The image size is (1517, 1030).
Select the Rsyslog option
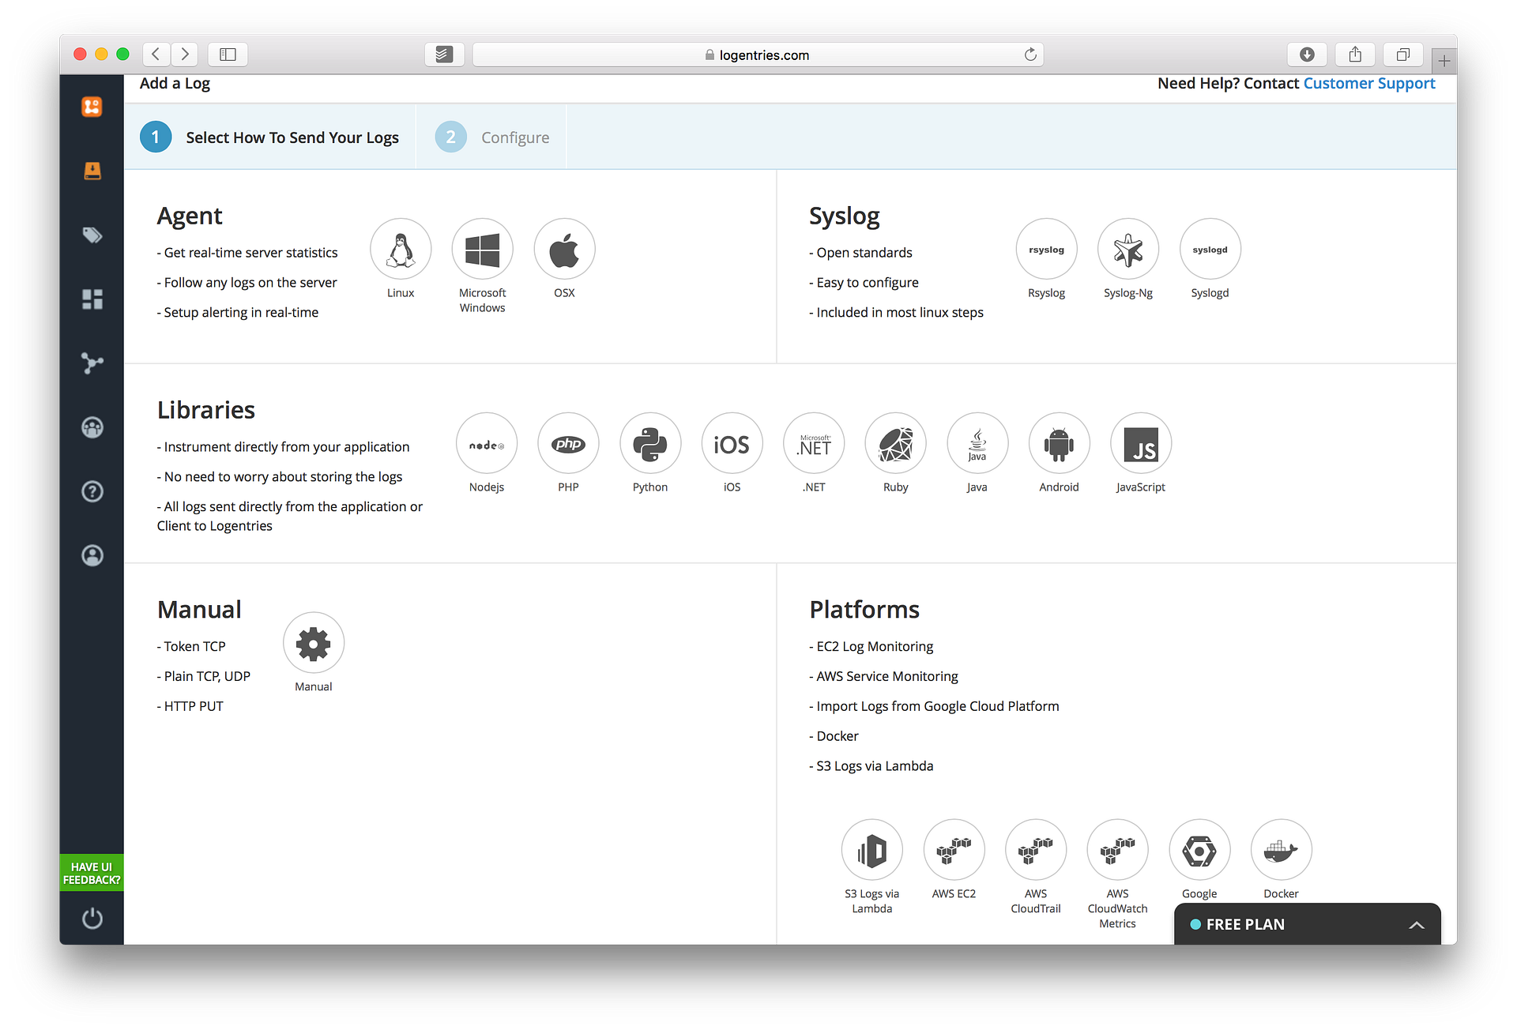pos(1046,250)
